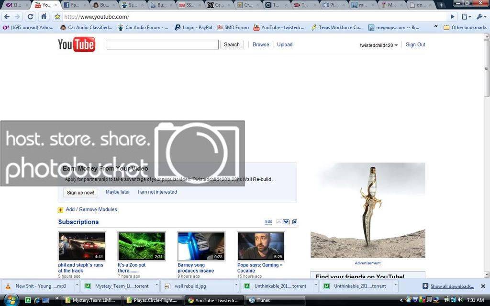The width and height of the screenshot is (490, 306).
Task: Open the SMD Forum bookmark
Action: tap(233, 27)
